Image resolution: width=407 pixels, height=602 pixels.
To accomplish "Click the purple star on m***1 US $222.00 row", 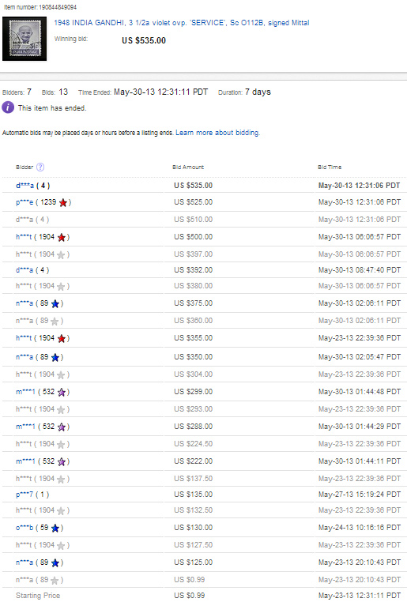I will [62, 461].
